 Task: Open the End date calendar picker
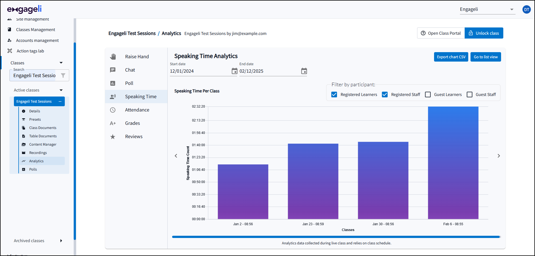coord(304,71)
